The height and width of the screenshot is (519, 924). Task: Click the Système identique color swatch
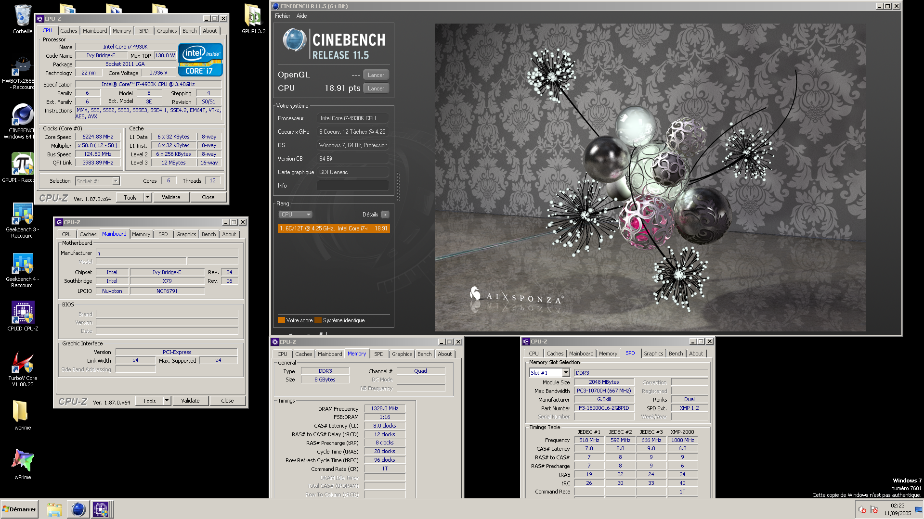coord(318,320)
